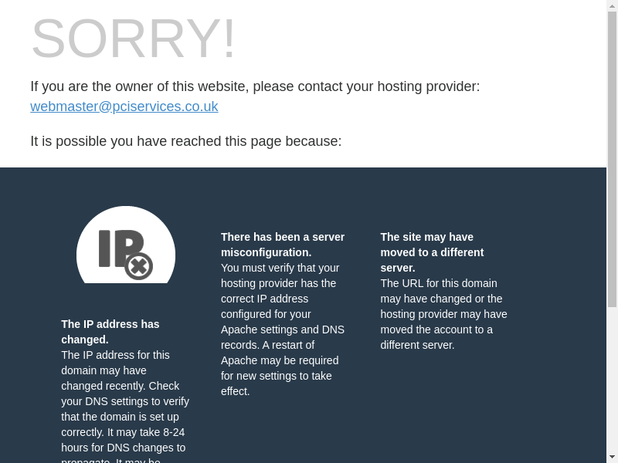Click the webmaster@pciservices.co.uk email link
The width and height of the screenshot is (618, 463).
[x=124, y=106]
